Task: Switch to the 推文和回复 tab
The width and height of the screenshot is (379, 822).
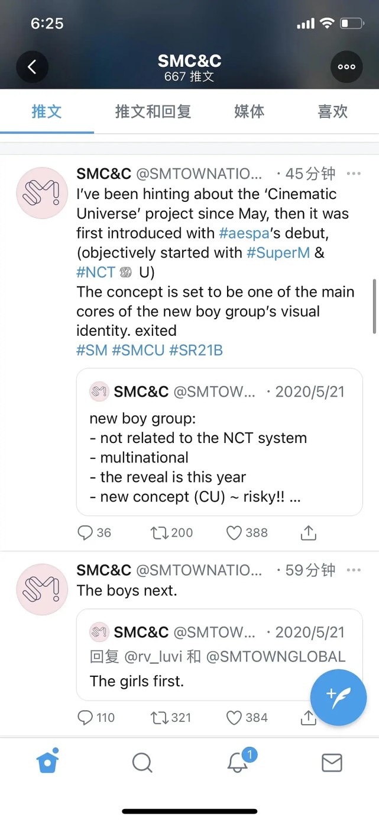Action: click(x=153, y=111)
